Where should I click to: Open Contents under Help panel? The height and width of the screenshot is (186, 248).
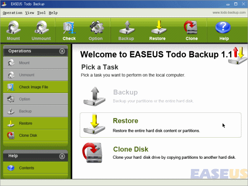pos(36,168)
